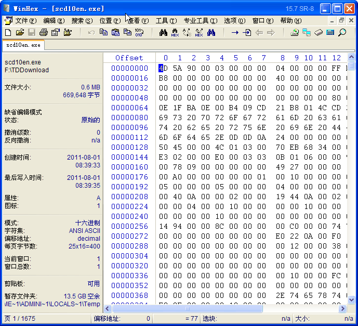Image resolution: width=358 pixels, height=326 pixels.
Task: Open RAM editor via memory chip icon
Action: (319, 33)
